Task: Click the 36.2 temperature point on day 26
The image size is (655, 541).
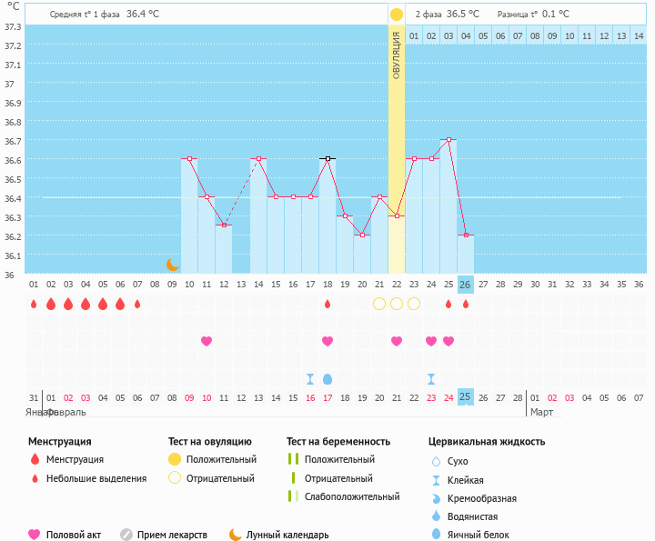Action: pyautogui.click(x=466, y=235)
